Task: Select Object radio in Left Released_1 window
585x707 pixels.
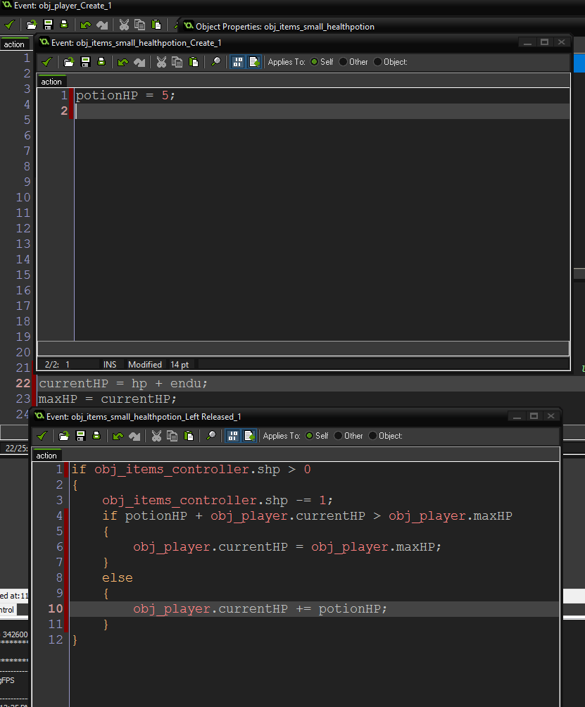Action: (372, 436)
